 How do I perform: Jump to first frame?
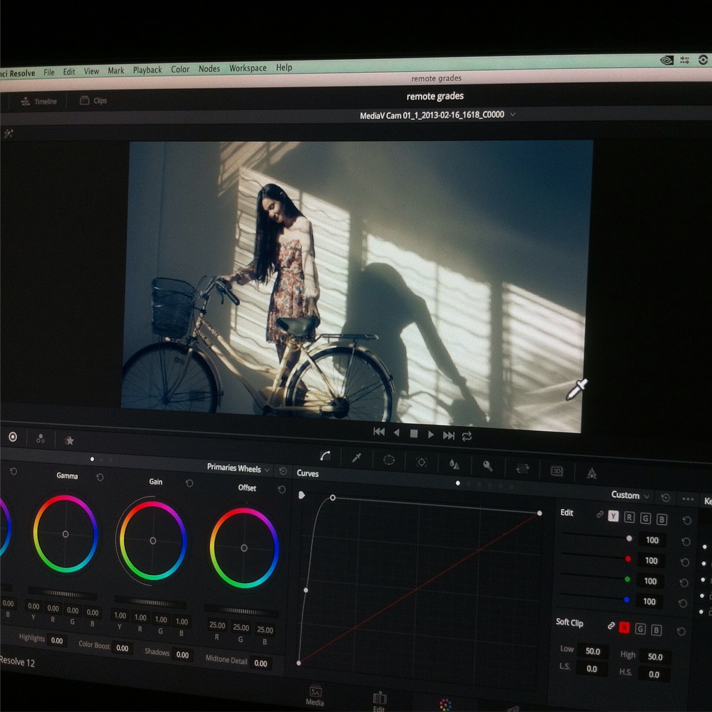379,431
